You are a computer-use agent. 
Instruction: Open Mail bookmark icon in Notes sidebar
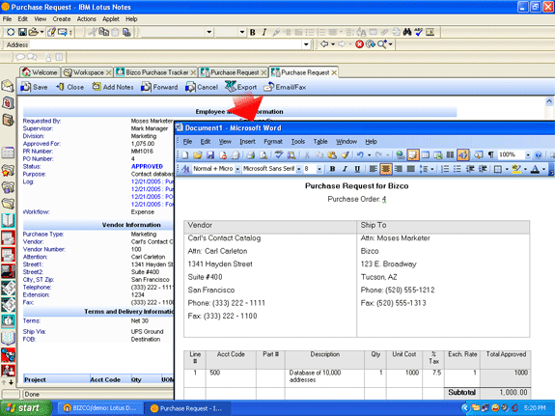click(8, 86)
